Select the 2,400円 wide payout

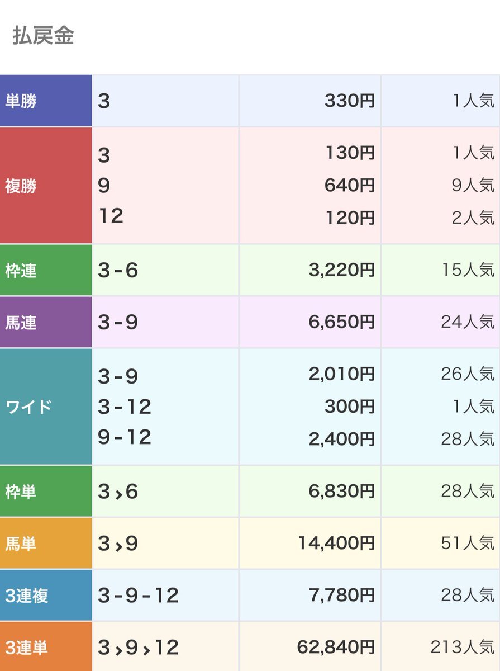(341, 439)
